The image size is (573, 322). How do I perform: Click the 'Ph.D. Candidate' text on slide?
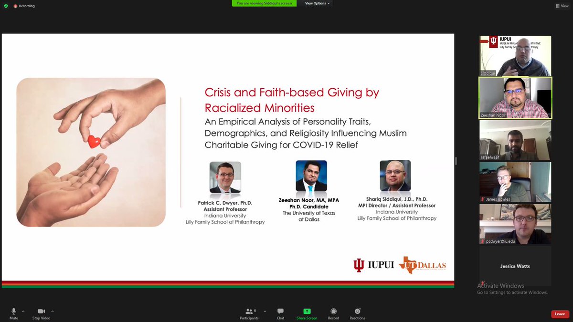pyautogui.click(x=309, y=207)
